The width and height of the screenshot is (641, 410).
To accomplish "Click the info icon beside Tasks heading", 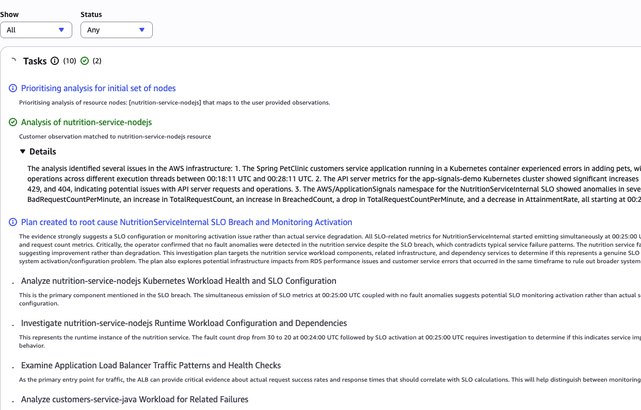I will point(55,61).
